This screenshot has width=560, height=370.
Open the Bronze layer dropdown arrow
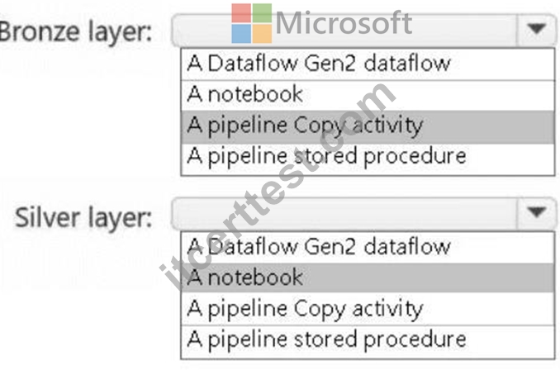pos(537,30)
